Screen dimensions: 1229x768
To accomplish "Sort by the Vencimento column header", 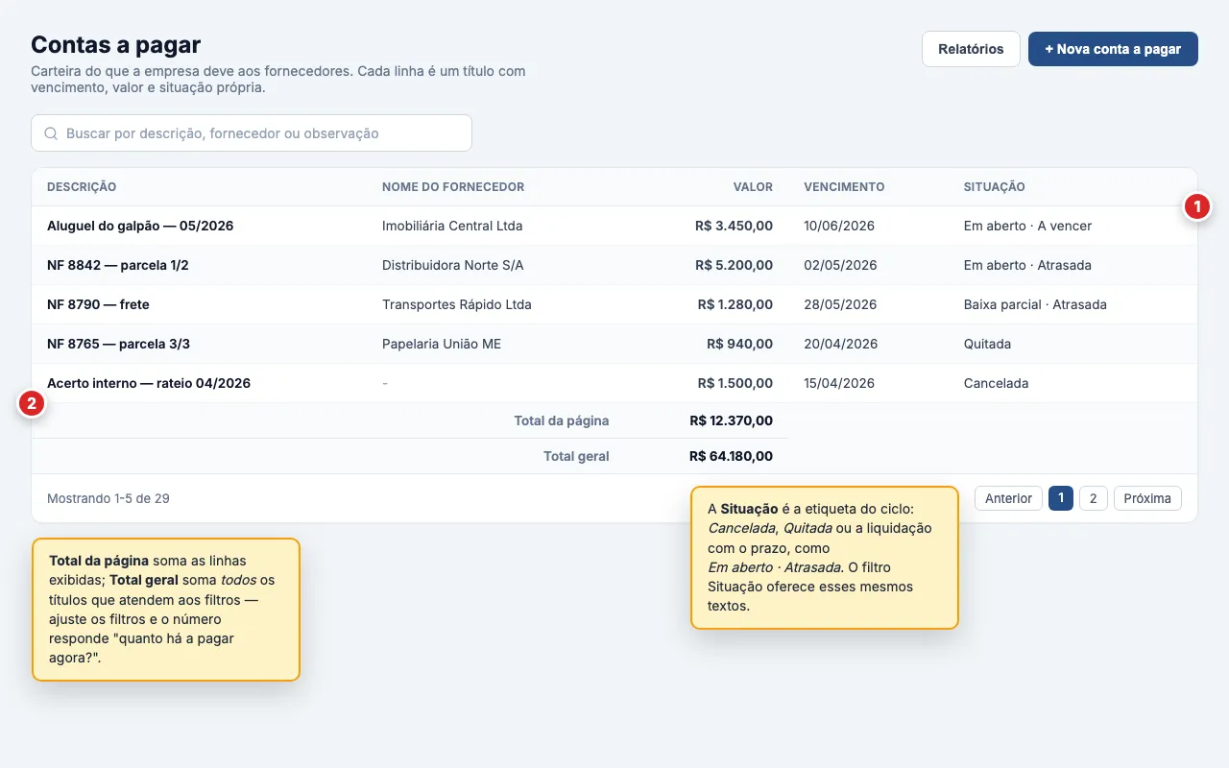I will pyautogui.click(x=844, y=187).
